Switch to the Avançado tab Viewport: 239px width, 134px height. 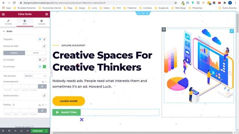[41, 22]
